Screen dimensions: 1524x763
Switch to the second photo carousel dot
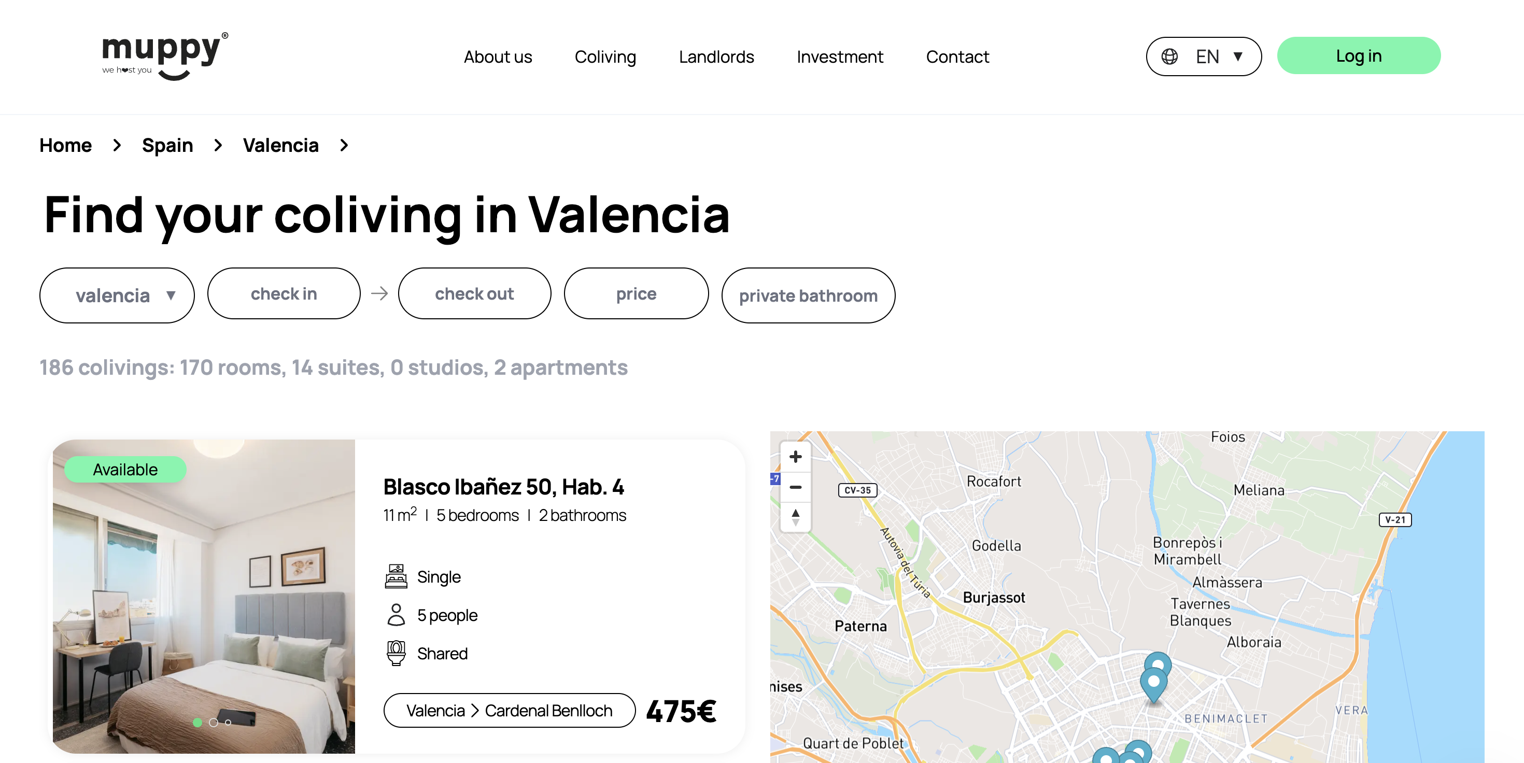coord(214,722)
